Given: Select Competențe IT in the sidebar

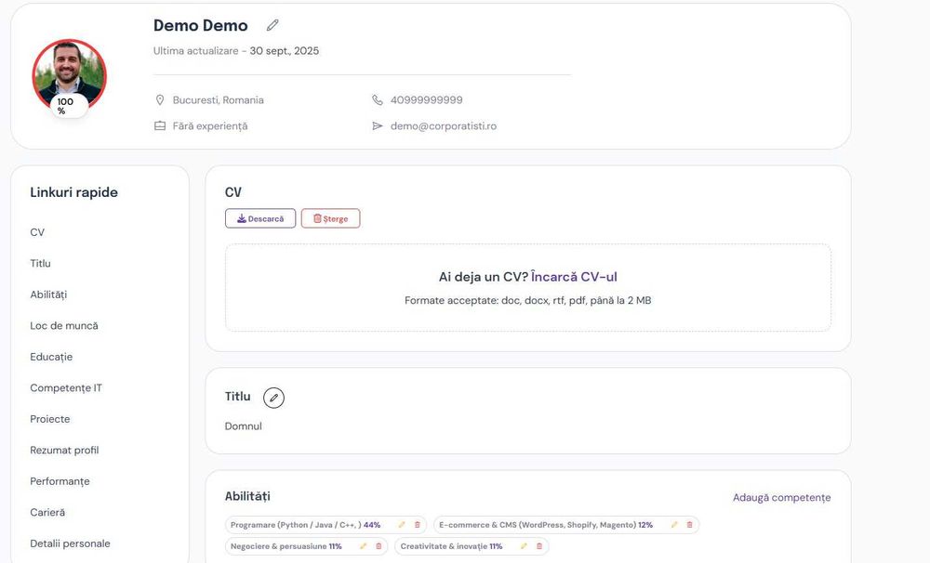Looking at the screenshot, I should 66,388.
